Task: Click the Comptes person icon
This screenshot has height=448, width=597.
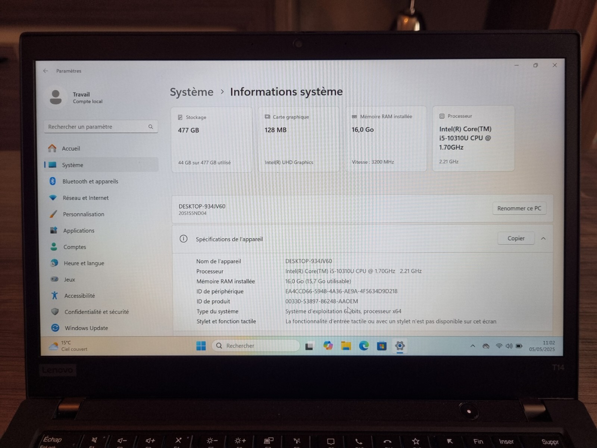Action: coord(54,247)
